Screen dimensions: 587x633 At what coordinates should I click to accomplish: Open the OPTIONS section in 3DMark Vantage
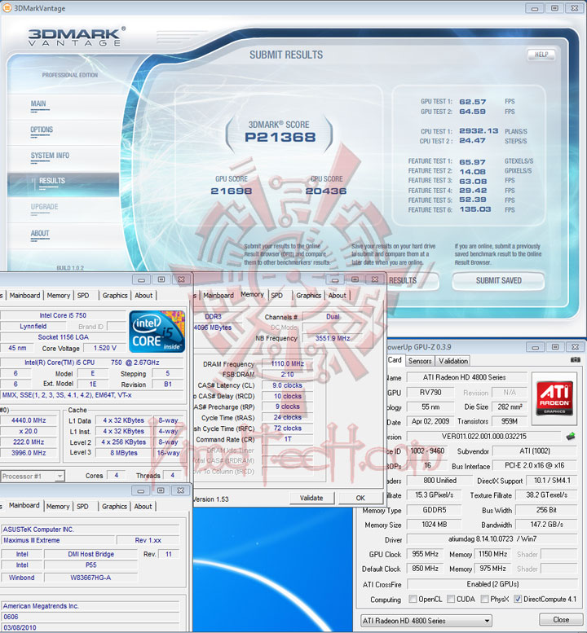point(42,130)
